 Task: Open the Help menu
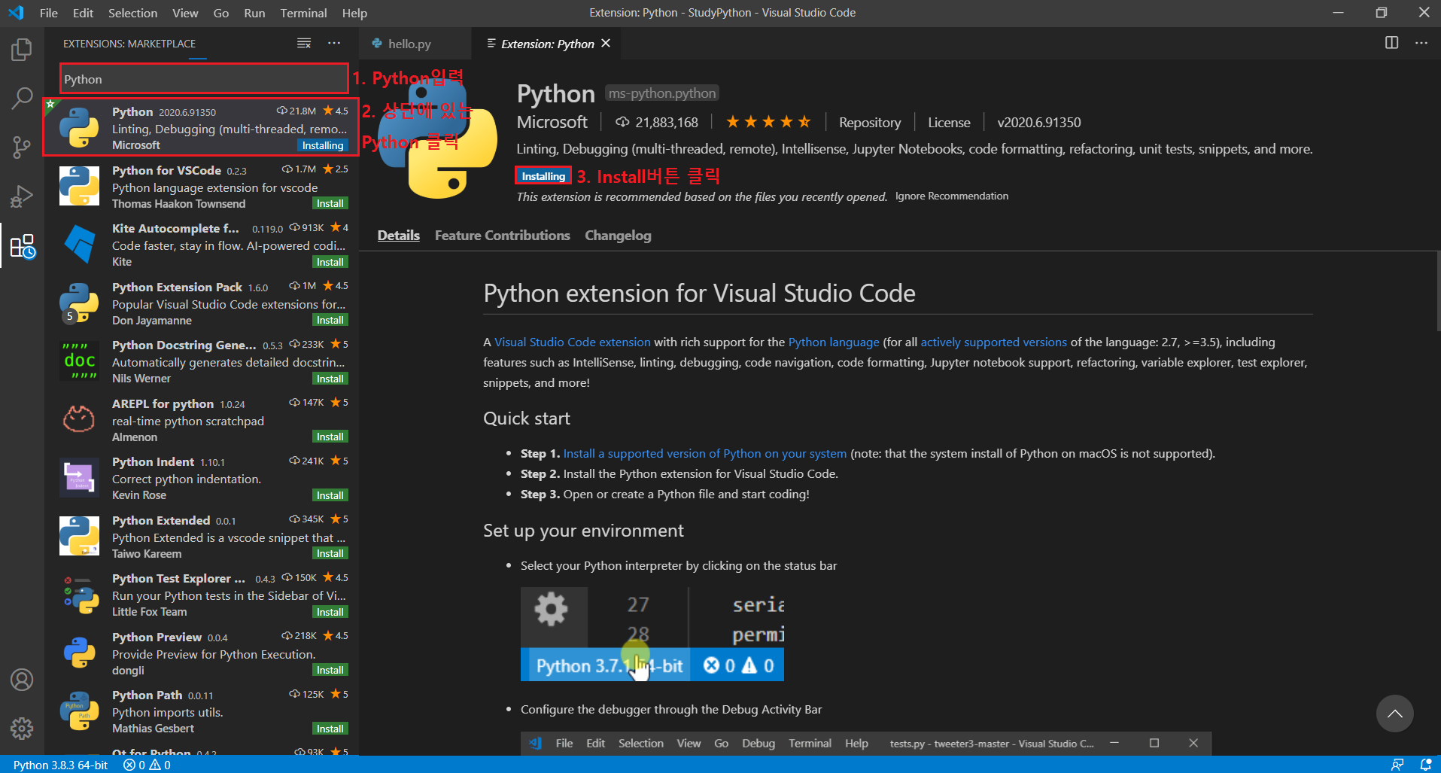pos(354,13)
